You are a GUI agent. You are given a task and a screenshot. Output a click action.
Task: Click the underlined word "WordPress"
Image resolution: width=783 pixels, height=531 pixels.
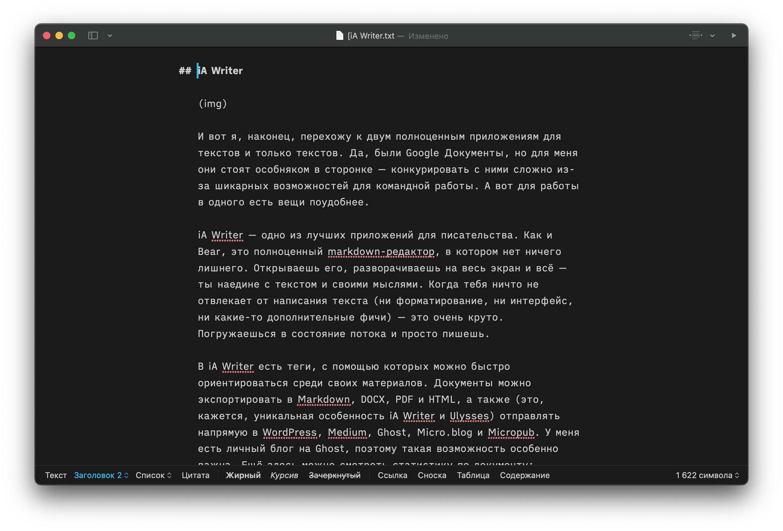click(x=289, y=432)
